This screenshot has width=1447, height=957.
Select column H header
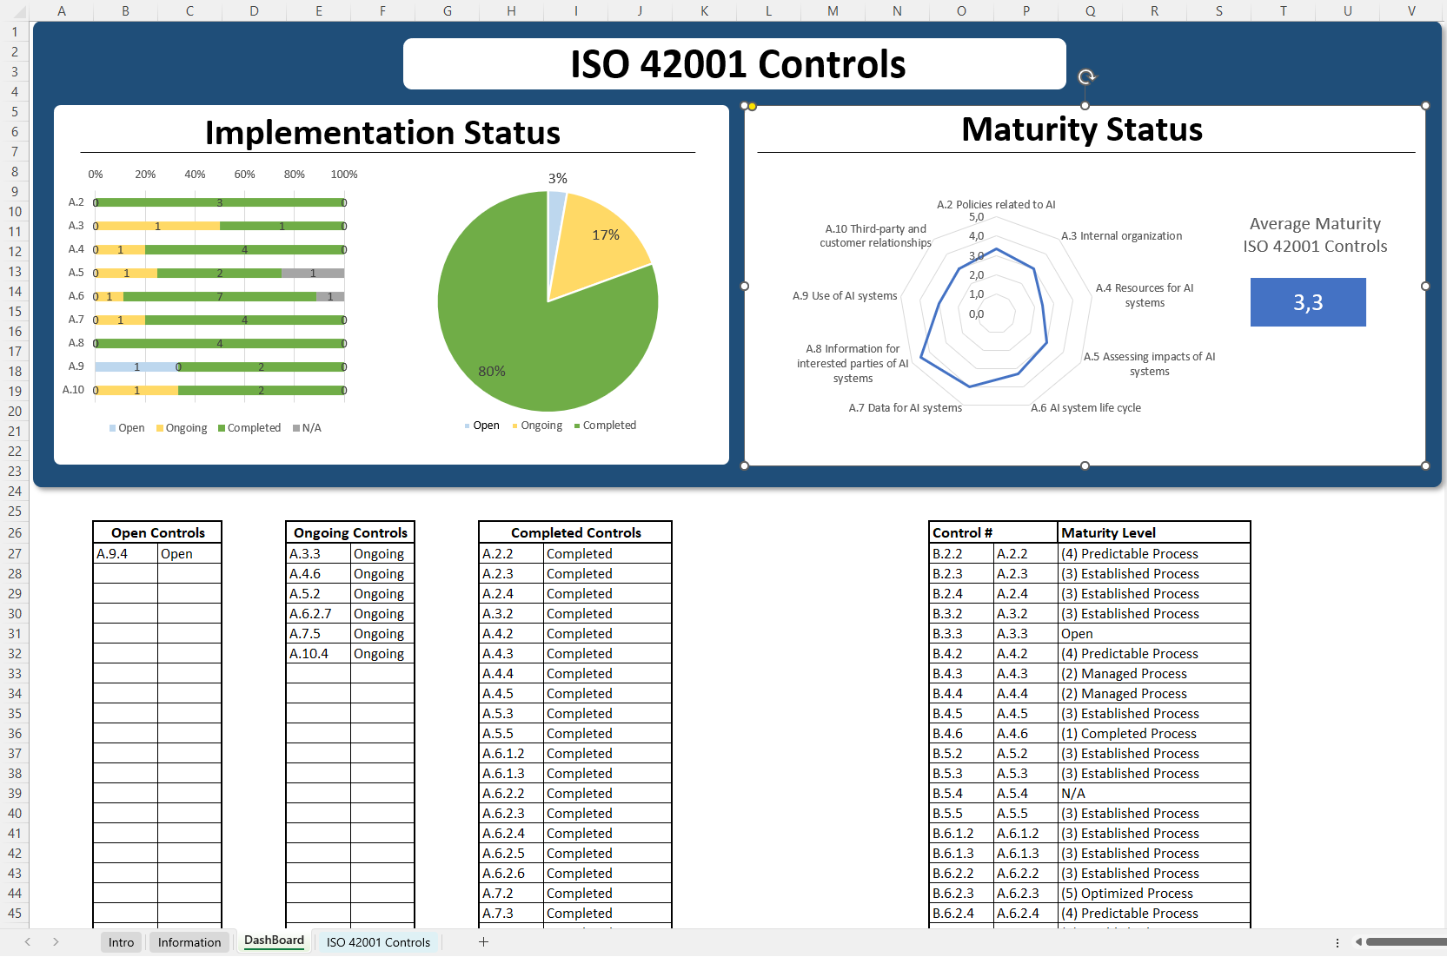pyautogui.click(x=511, y=11)
